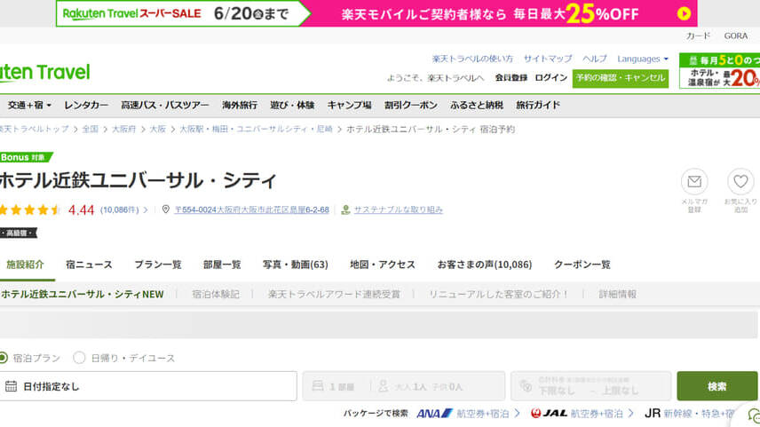Click JR 新幹線・特急 package link
The height and width of the screenshot is (427, 760).
[691, 414]
